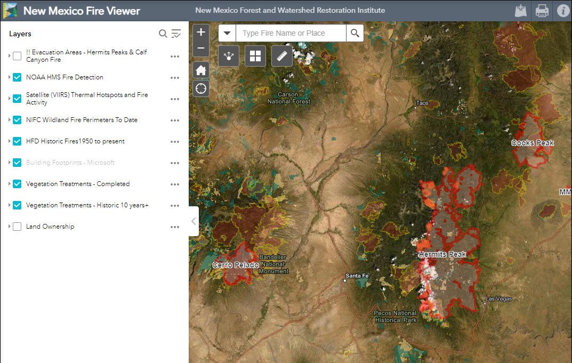Open the layer filter icon beside search
The width and height of the screenshot is (572, 363).
[176, 33]
